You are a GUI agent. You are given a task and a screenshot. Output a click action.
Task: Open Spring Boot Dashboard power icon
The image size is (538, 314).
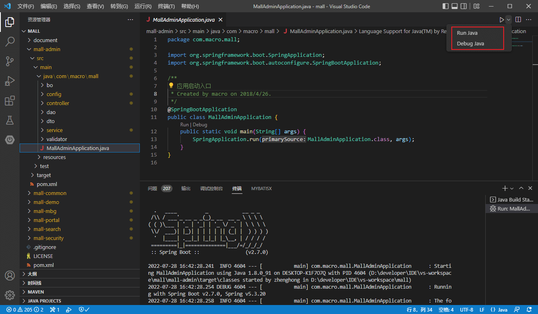coord(10,139)
